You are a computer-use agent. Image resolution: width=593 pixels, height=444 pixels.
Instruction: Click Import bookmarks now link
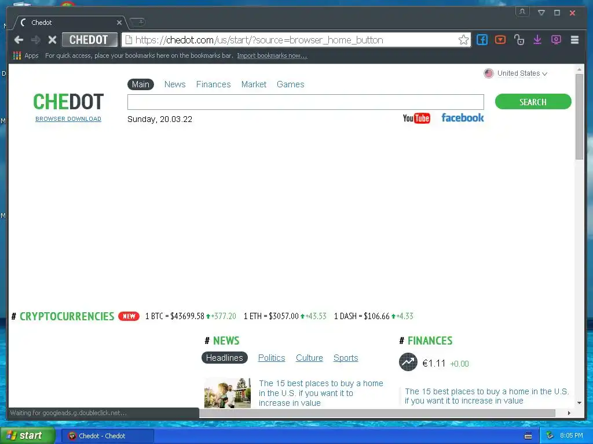pos(272,55)
